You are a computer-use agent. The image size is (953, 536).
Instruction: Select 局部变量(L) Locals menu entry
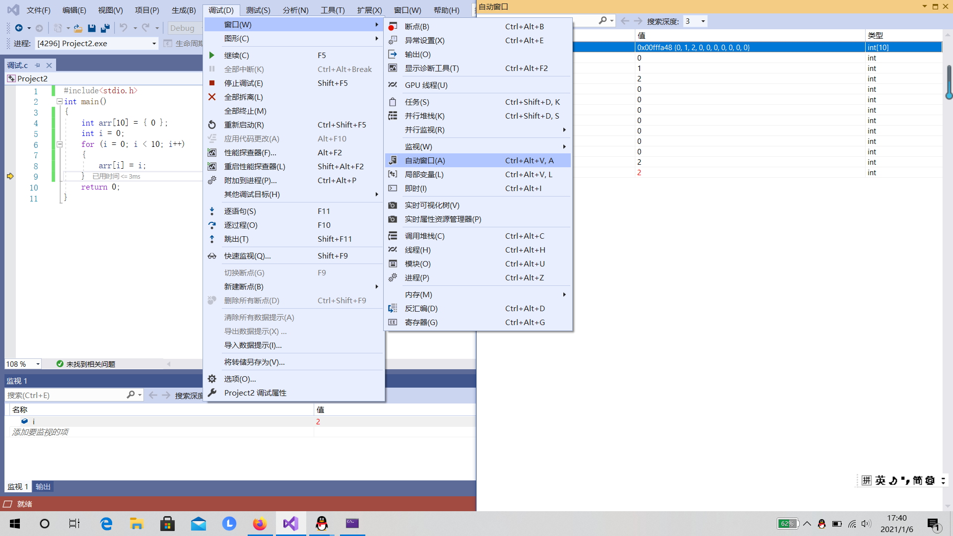click(x=424, y=174)
